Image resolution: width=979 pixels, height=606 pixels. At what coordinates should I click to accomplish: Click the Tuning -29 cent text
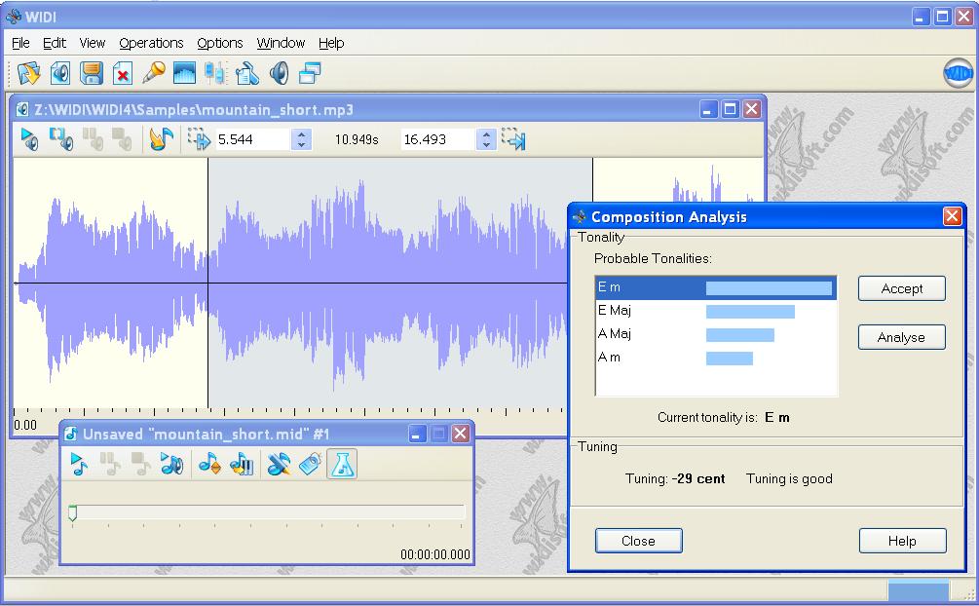[x=675, y=479]
